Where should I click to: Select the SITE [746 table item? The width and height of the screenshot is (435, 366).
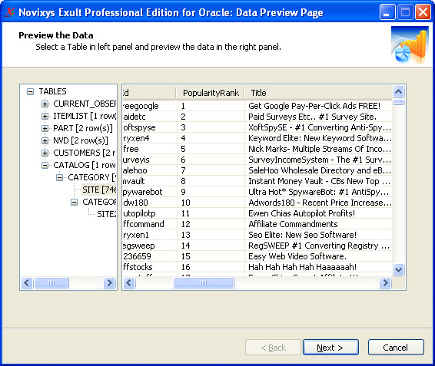pos(99,190)
